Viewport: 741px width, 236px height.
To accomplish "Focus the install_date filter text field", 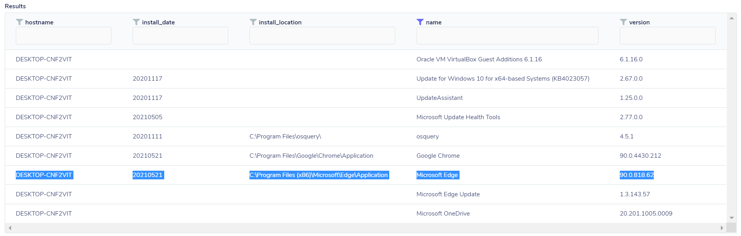I will pyautogui.click(x=180, y=36).
